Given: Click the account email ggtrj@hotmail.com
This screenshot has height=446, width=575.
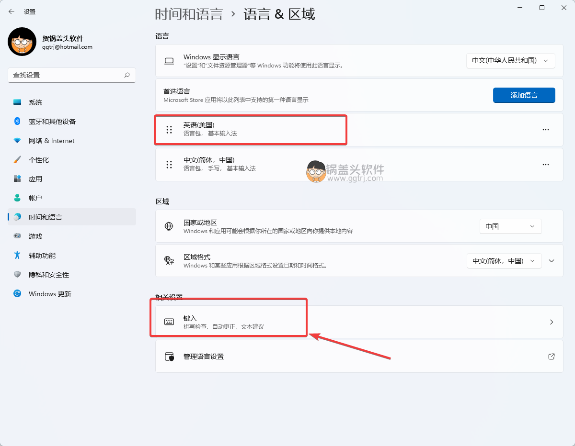Looking at the screenshot, I should 67,47.
